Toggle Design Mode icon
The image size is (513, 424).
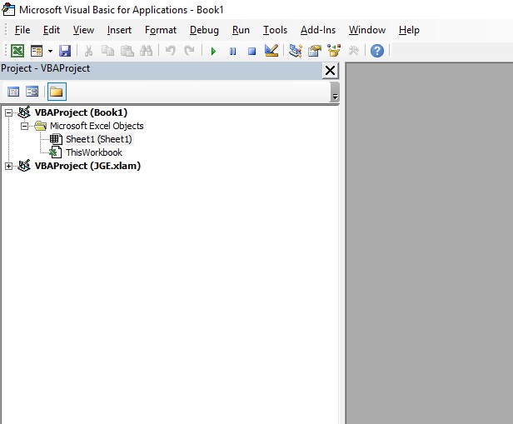tap(271, 50)
